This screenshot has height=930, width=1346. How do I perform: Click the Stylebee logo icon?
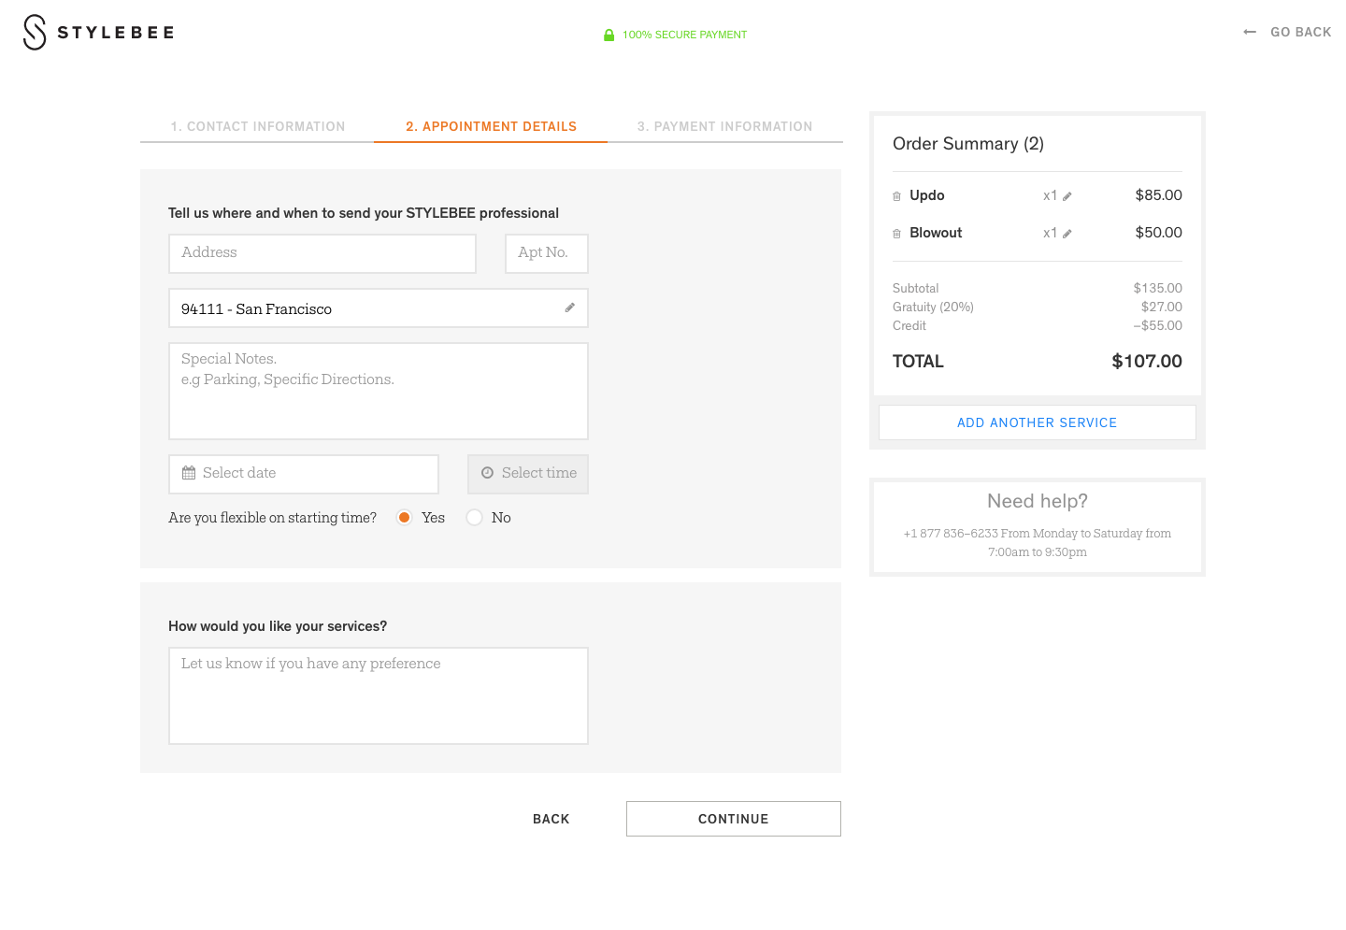(35, 33)
